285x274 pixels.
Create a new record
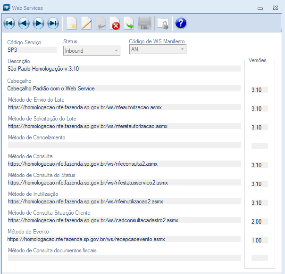(72, 23)
